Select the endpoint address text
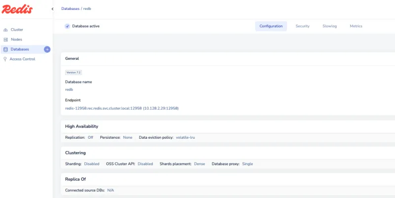The width and height of the screenshot is (395, 198). pyautogui.click(x=121, y=108)
